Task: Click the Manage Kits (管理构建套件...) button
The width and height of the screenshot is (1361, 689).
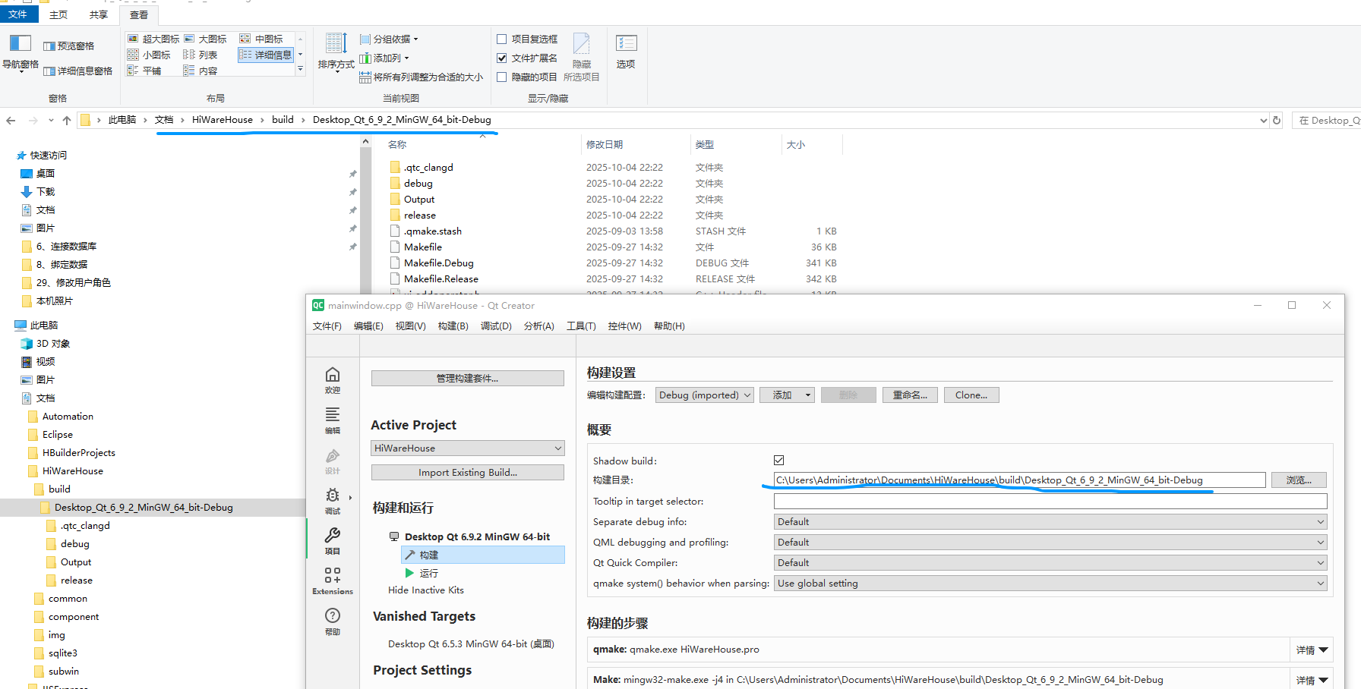Action: point(468,378)
